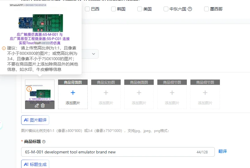Click warning info icon on uploaded thumbnail
The height and width of the screenshot is (168, 250).
point(29,89)
